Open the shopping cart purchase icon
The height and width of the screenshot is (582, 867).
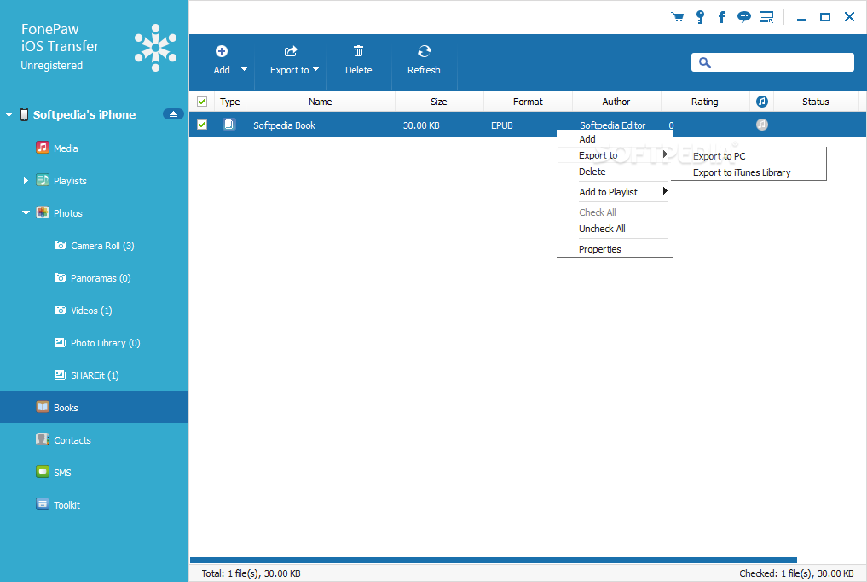coord(677,16)
